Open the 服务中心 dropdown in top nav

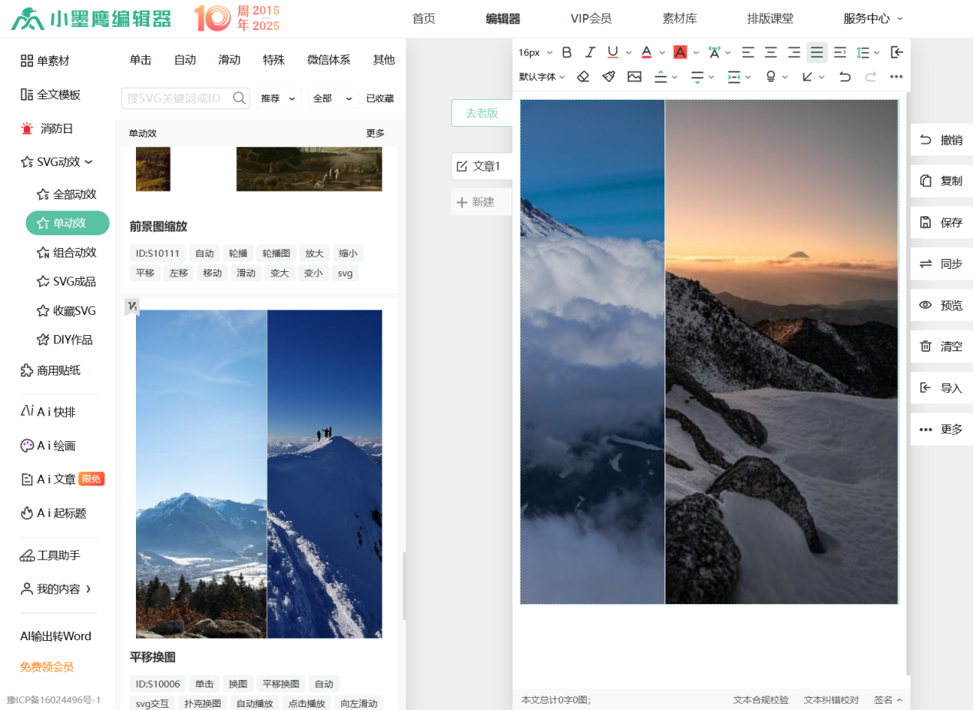(x=873, y=18)
